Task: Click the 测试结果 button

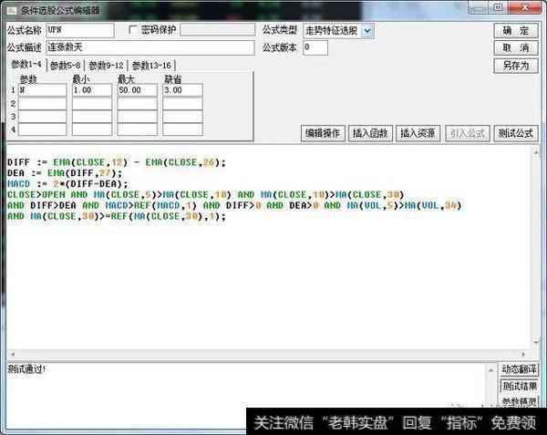Action: (x=519, y=386)
